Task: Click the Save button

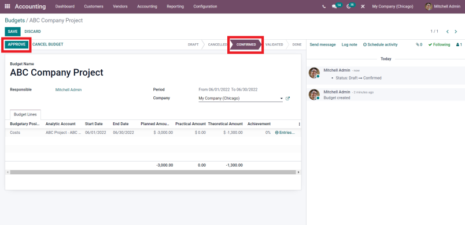Action: coord(13,32)
